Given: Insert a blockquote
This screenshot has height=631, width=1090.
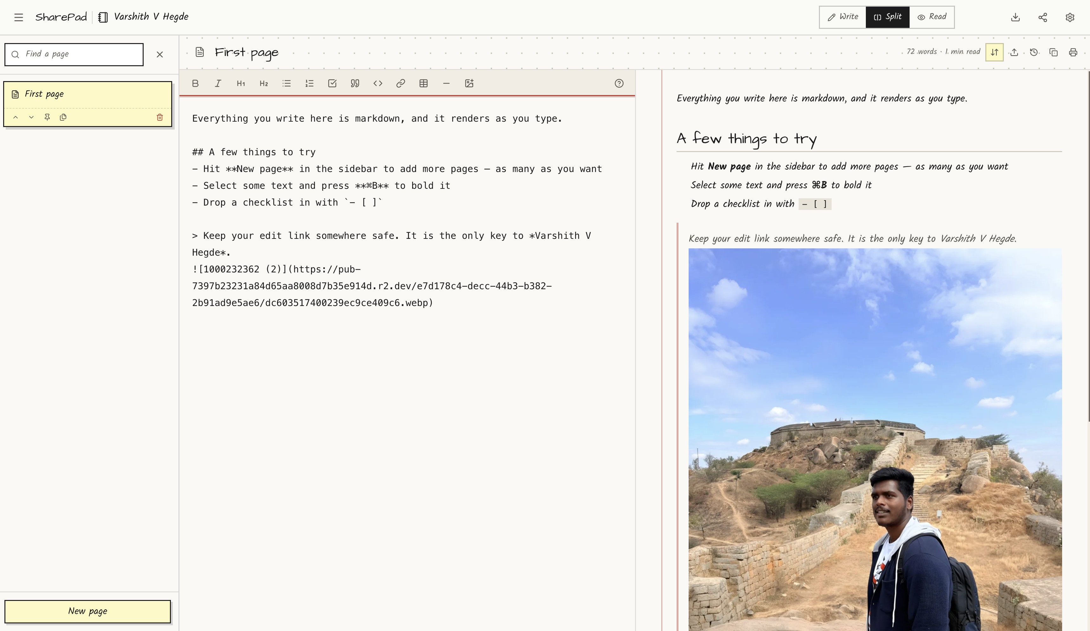Looking at the screenshot, I should [x=355, y=83].
